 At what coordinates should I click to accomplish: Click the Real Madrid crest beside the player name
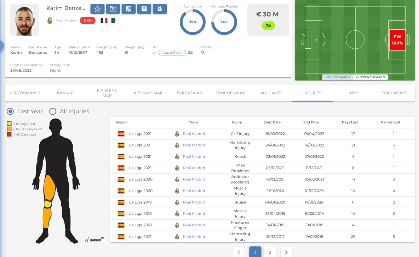[50, 20]
